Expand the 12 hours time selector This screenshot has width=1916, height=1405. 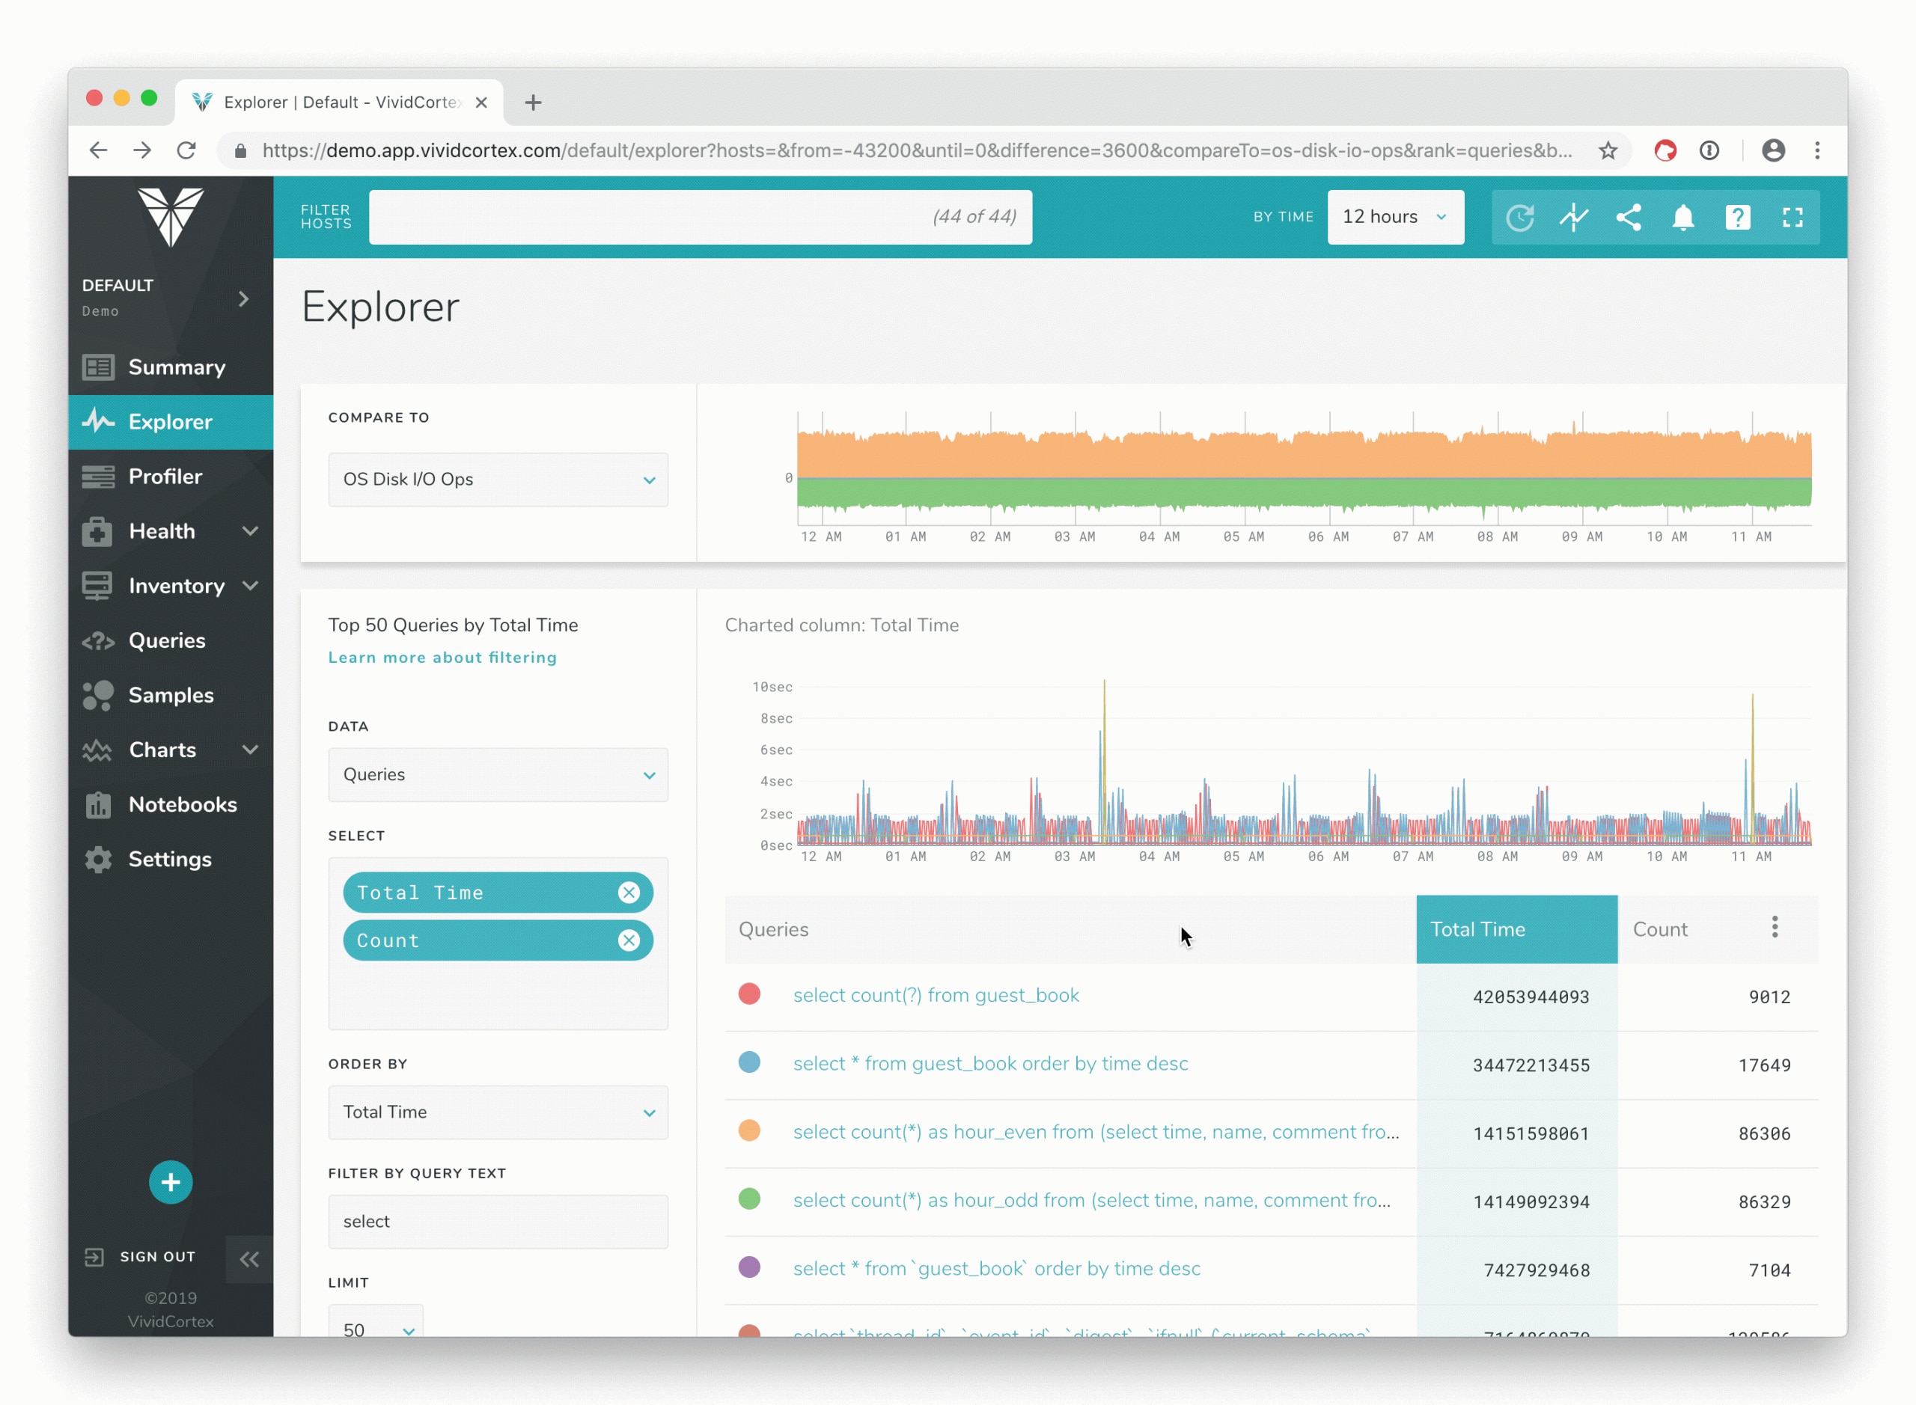pyautogui.click(x=1392, y=217)
